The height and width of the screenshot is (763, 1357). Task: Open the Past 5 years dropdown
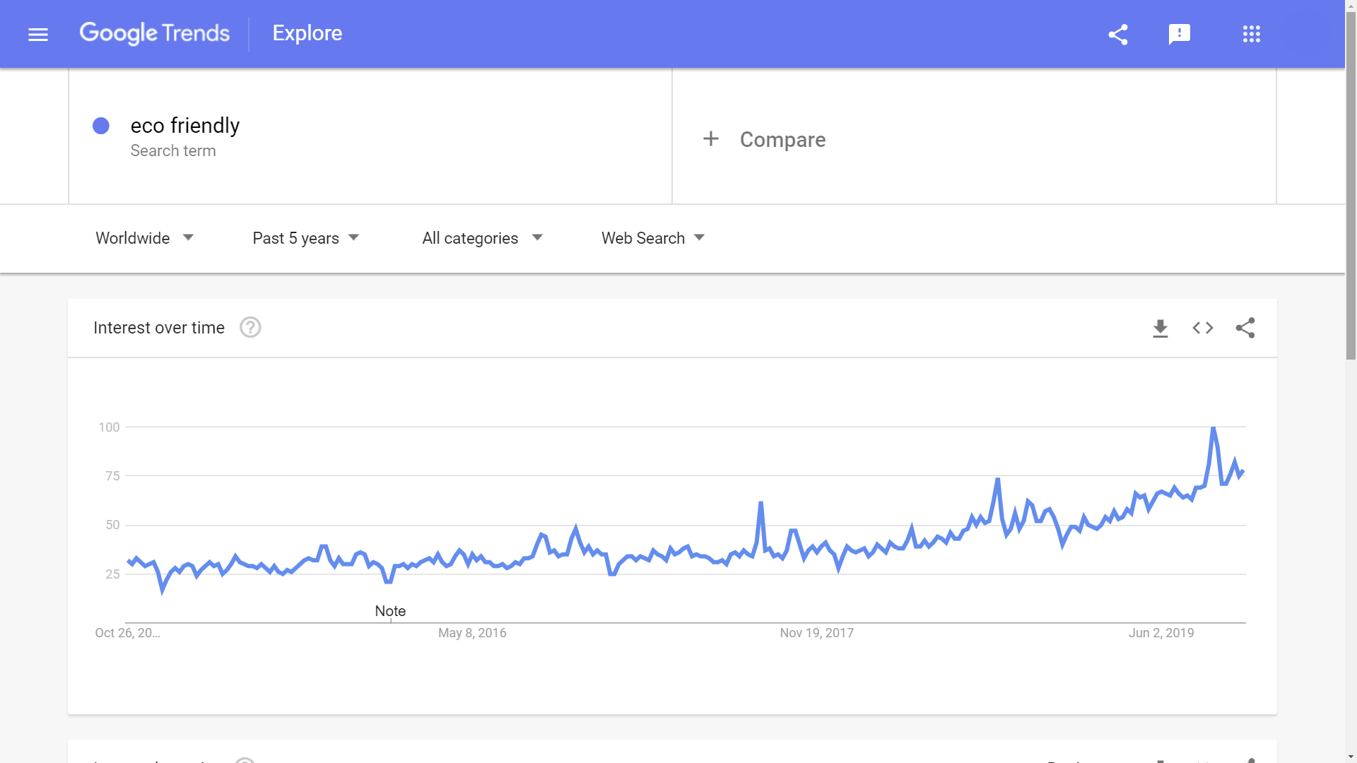pos(306,238)
